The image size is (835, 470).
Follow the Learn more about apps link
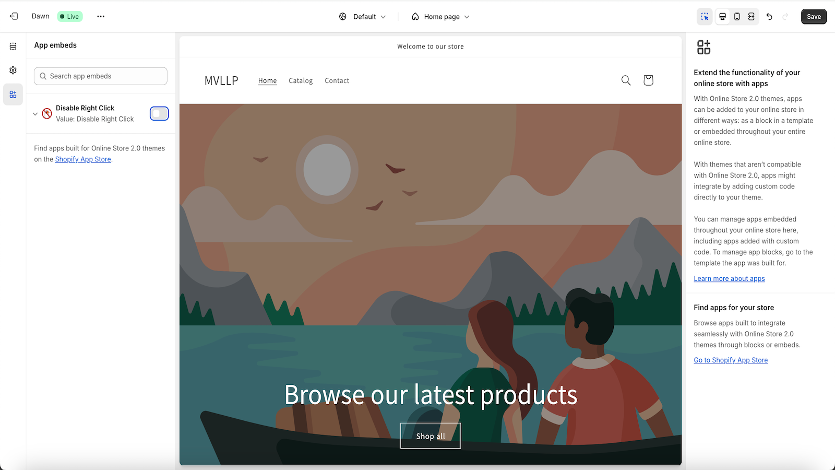point(729,279)
